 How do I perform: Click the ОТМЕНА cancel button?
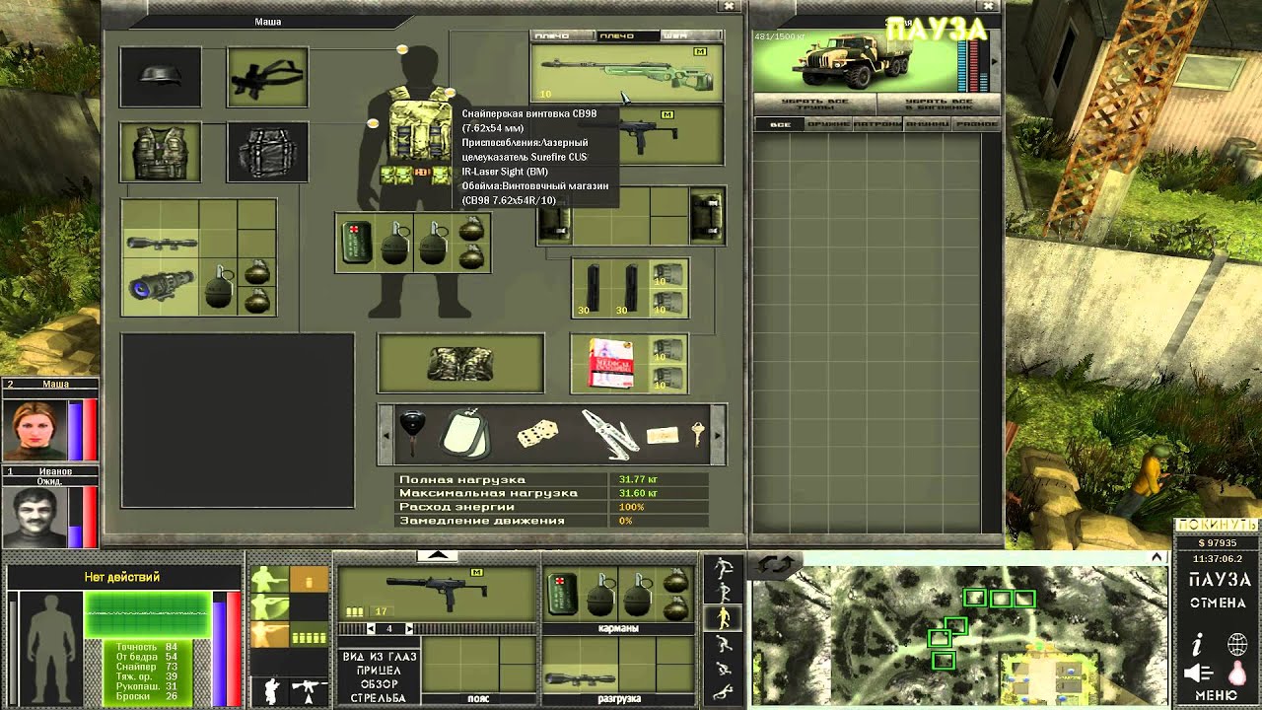click(1218, 603)
